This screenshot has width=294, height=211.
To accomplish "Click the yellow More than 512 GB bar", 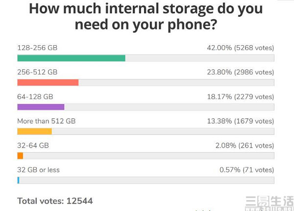I will (34, 131).
